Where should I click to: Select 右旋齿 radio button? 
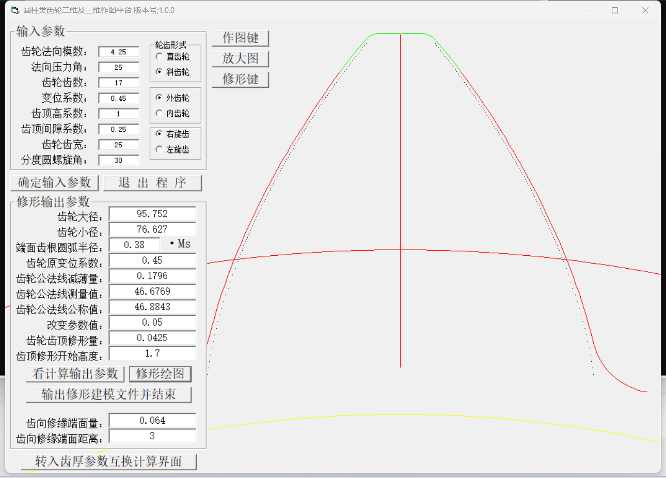[x=172, y=134]
